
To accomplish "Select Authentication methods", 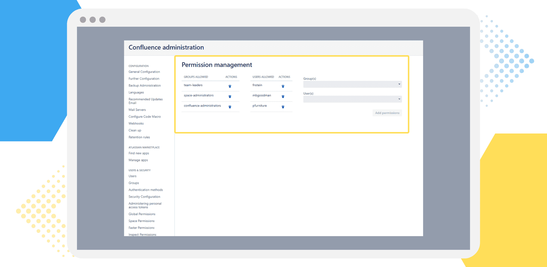I will click(x=146, y=190).
